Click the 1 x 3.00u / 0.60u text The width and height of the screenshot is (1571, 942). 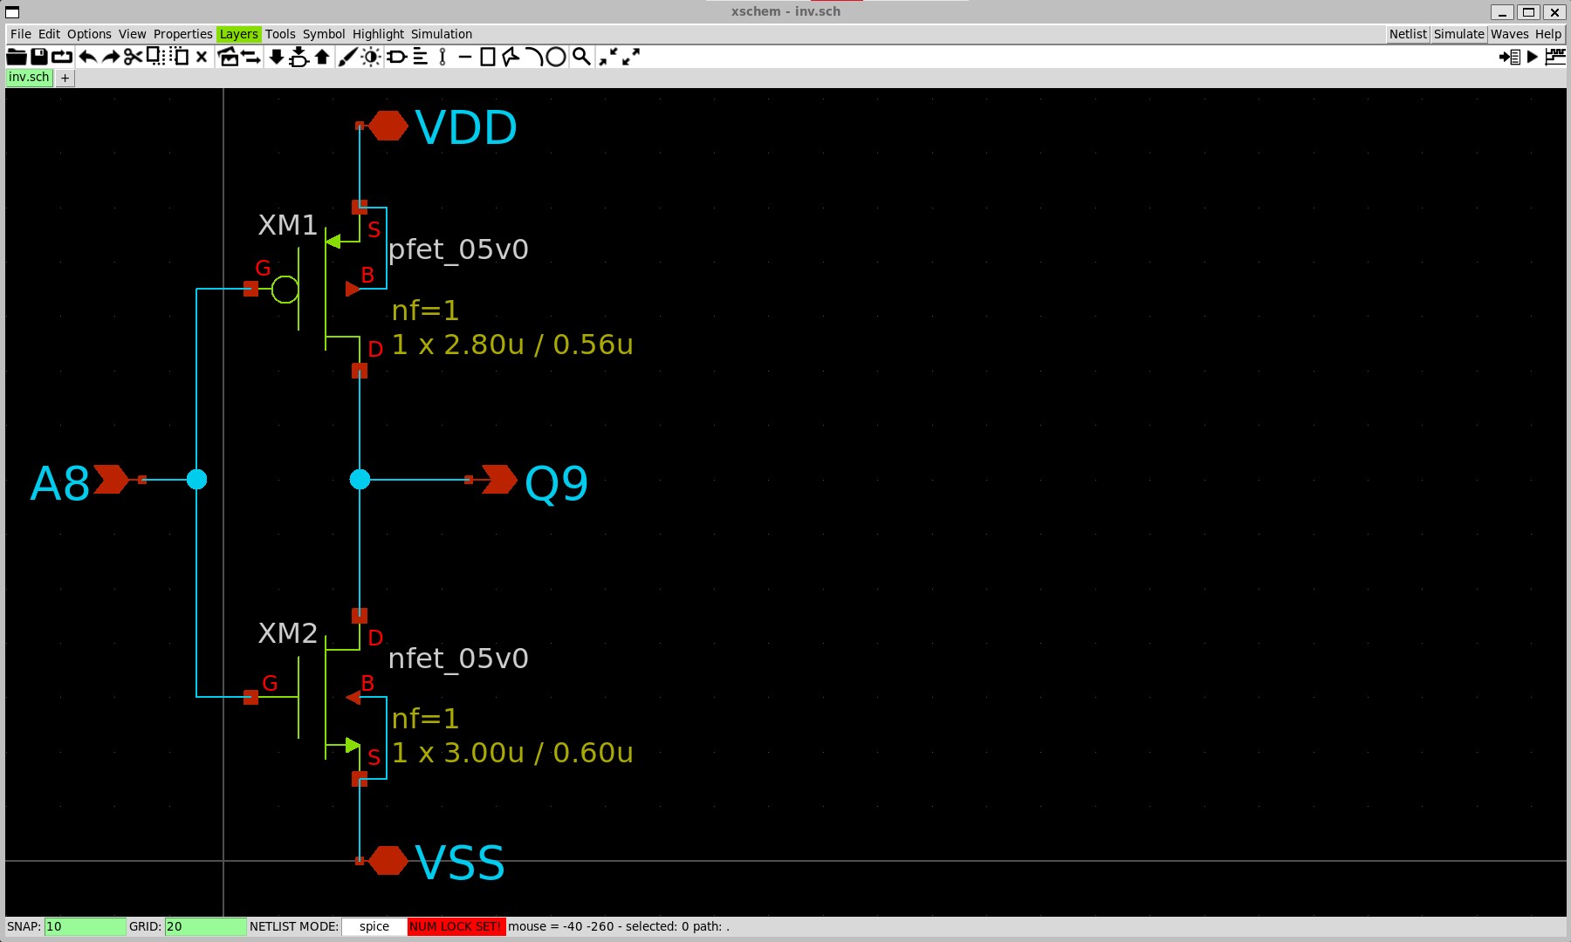pos(512,753)
